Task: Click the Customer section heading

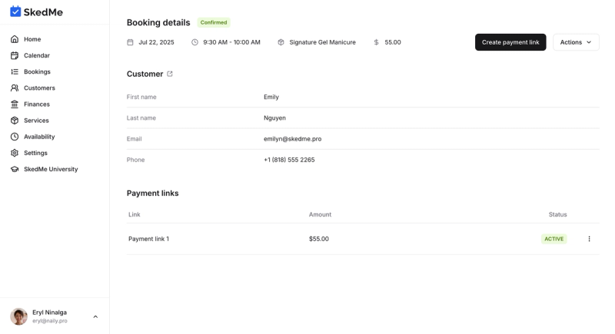Action: 145,74
